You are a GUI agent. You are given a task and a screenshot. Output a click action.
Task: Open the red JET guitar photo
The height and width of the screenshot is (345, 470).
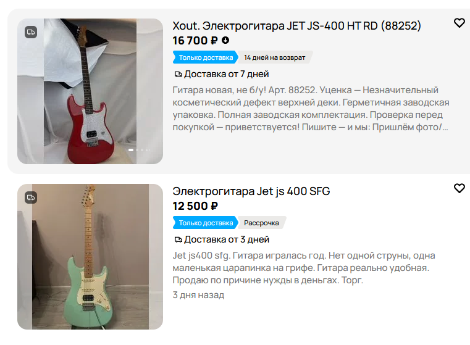coord(90,91)
